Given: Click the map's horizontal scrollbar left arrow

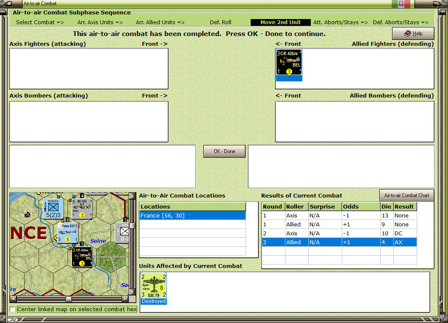Looking at the screenshot, I should tap(13, 299).
